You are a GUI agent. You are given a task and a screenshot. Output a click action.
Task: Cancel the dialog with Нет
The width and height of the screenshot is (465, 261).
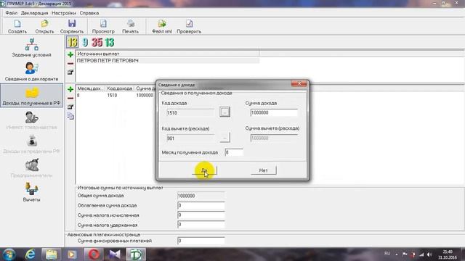[x=263, y=170]
